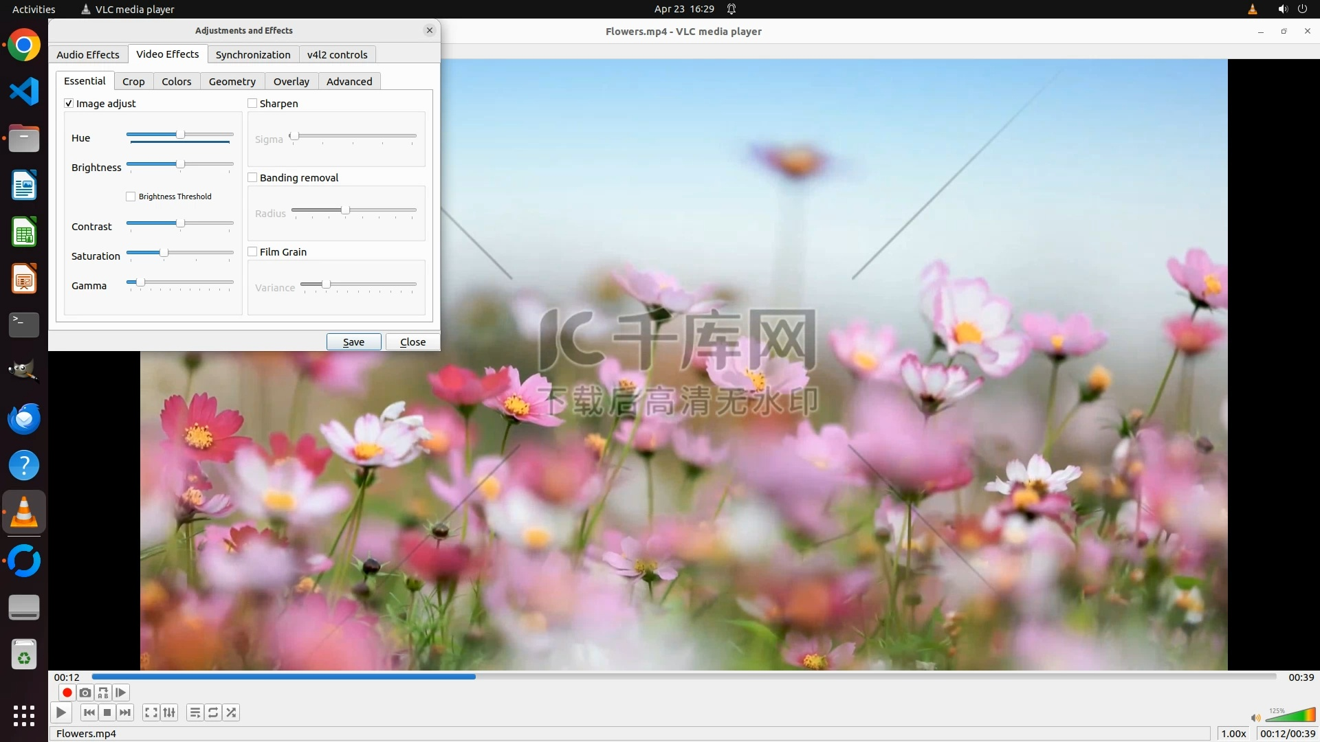This screenshot has width=1320, height=742.
Task: Switch to the Colors tab
Action: click(176, 82)
